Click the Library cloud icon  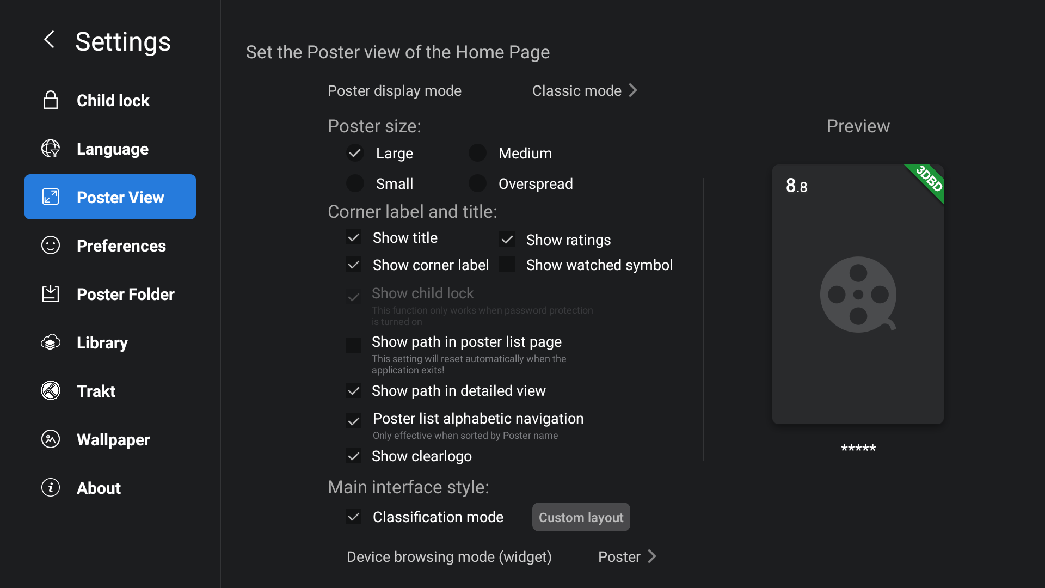(x=51, y=342)
